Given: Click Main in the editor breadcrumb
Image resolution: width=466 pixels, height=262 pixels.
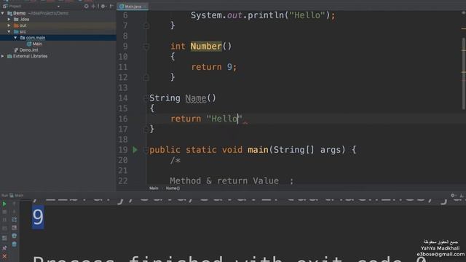Looking at the screenshot, I should [x=154, y=188].
